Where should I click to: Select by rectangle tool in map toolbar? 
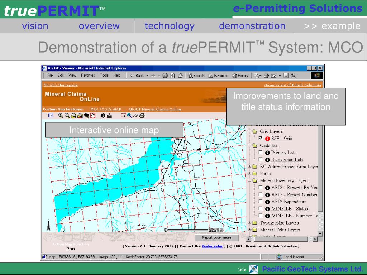(123, 116)
